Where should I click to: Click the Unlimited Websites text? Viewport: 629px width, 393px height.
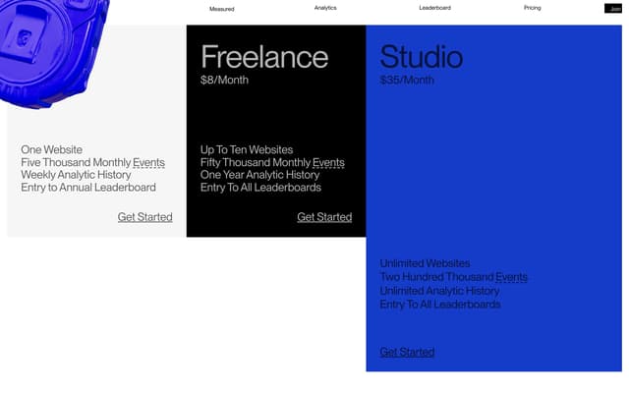point(425,263)
